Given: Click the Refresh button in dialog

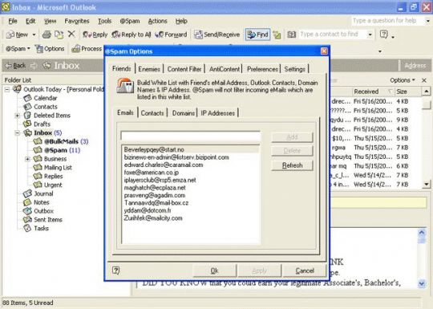Looking at the screenshot, I should pos(292,165).
